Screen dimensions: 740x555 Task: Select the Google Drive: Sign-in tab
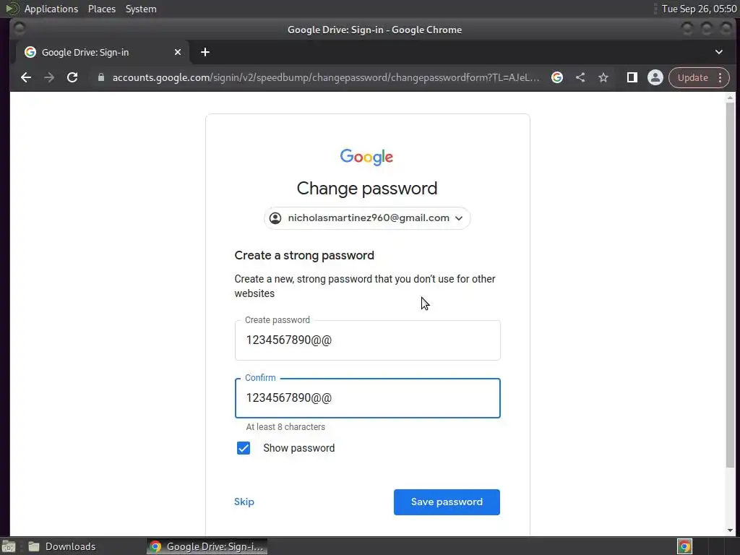pos(103,52)
